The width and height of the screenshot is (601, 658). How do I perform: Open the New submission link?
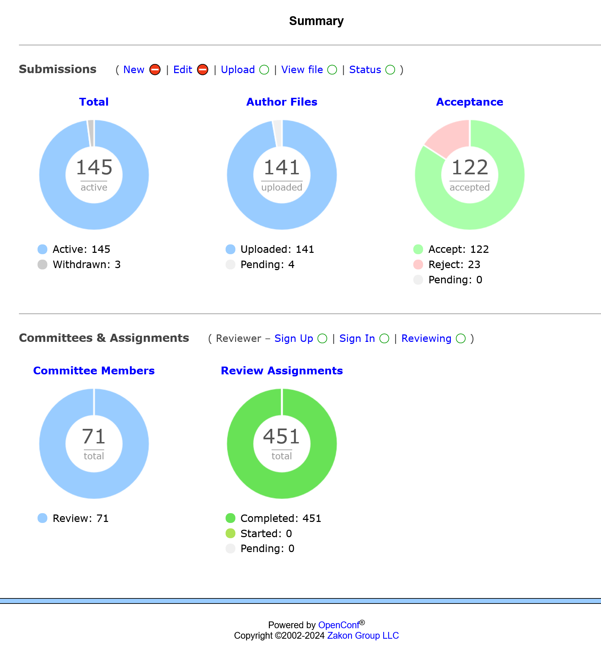134,70
